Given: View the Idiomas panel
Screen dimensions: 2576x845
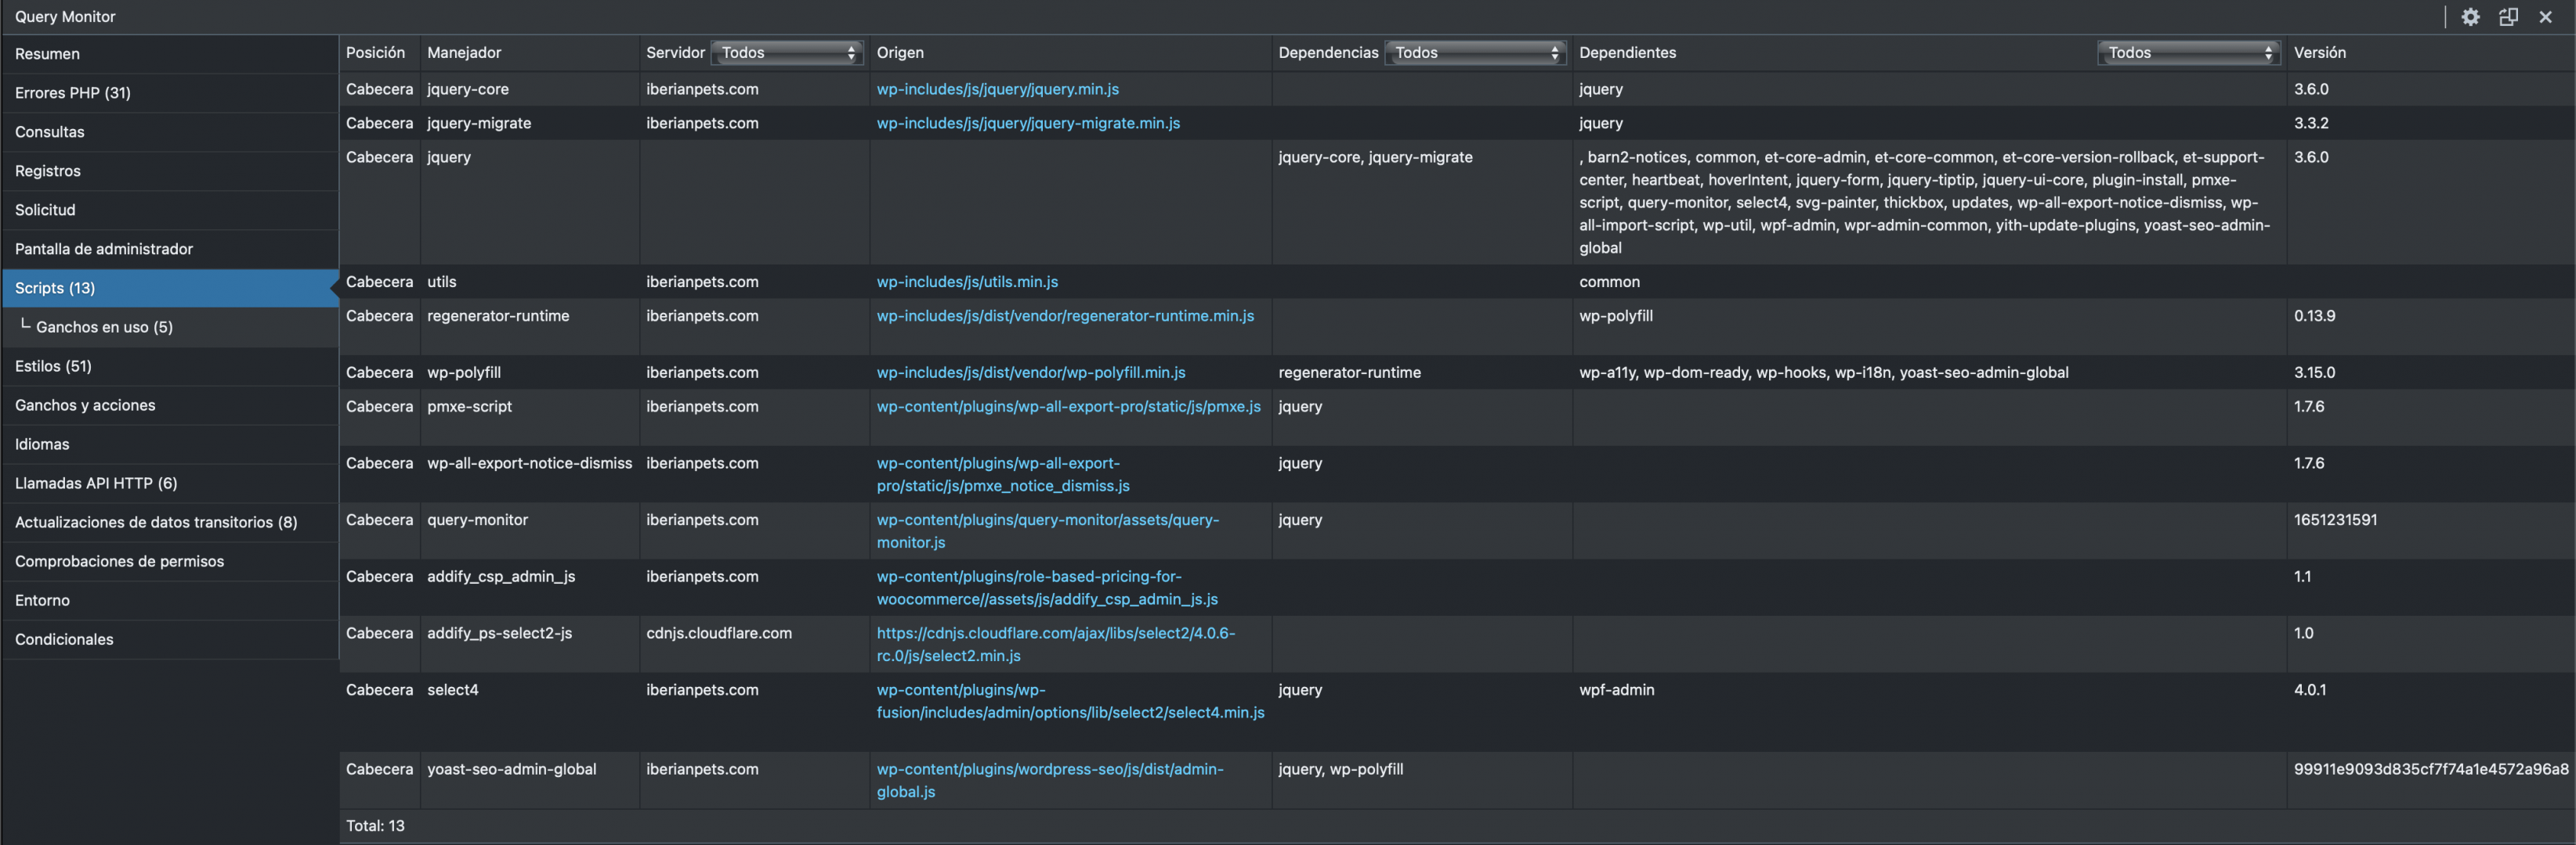Looking at the screenshot, I should pyautogui.click(x=170, y=444).
